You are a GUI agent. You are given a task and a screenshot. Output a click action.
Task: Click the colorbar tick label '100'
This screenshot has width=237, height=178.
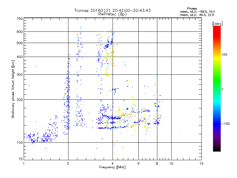[x=224, y=55]
